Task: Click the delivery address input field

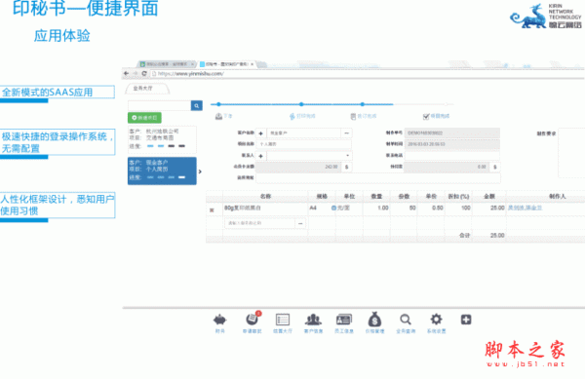Action: 378,178
